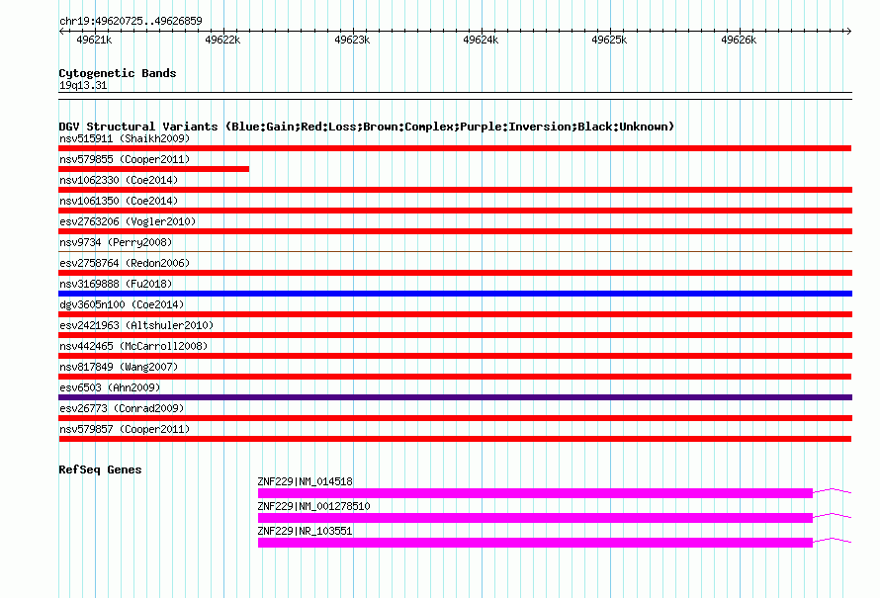Image resolution: width=880 pixels, height=598 pixels.
Task: Select the nsv442465 red bar
Action: tap(455, 356)
